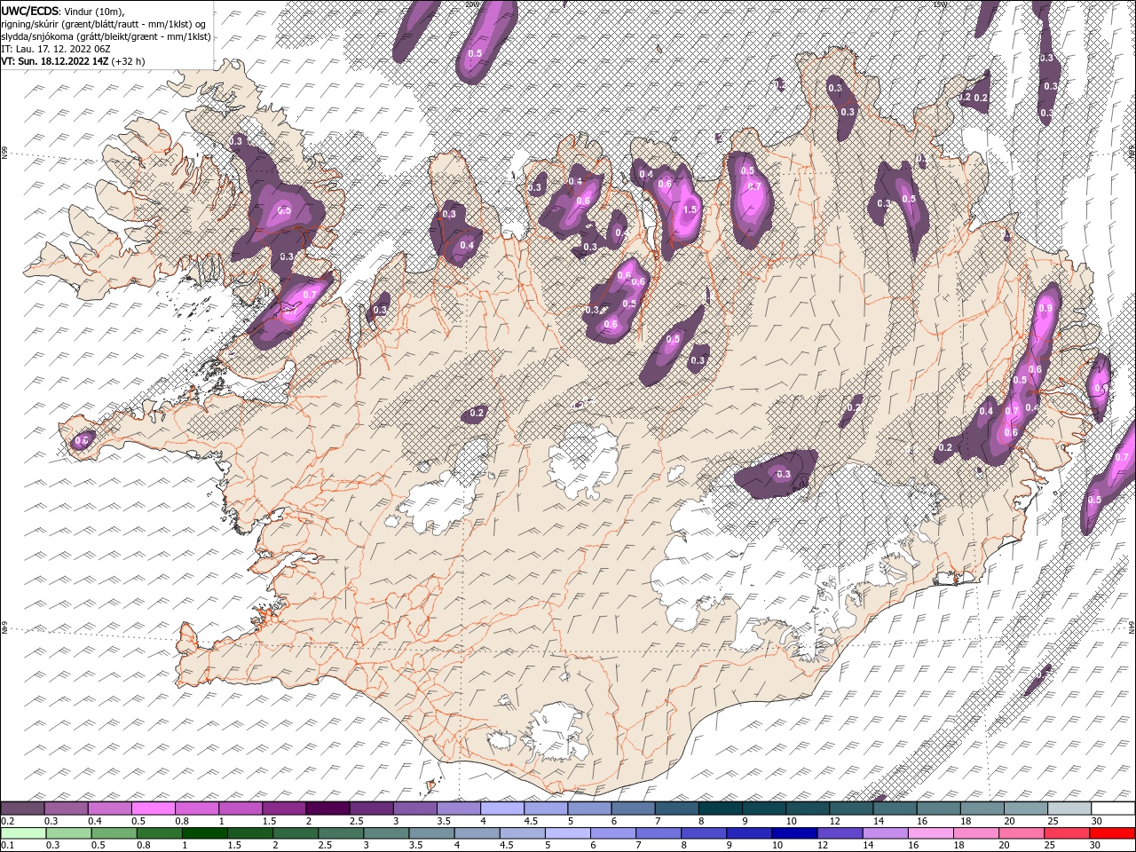The width and height of the screenshot is (1136, 852).
Task: Click bottom-row legend swatch between 0.1 and 0.3
Action: (22, 833)
